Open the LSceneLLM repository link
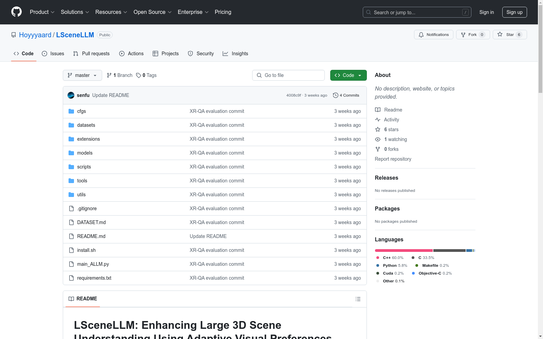Image resolution: width=543 pixels, height=339 pixels. tap(75, 35)
